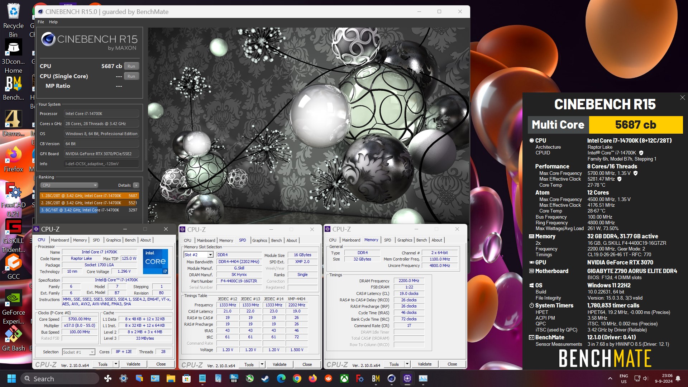Open Steam from the taskbar

(x=265, y=378)
